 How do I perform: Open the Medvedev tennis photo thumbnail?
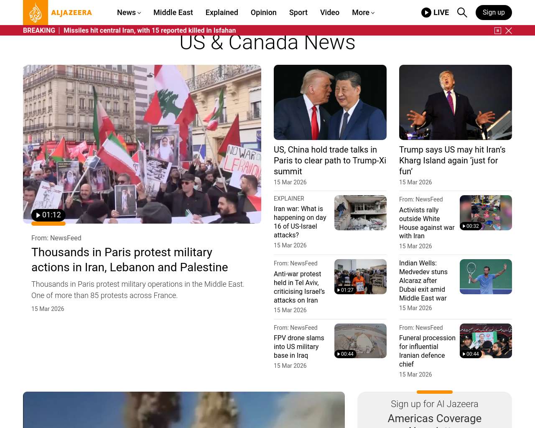click(486, 277)
